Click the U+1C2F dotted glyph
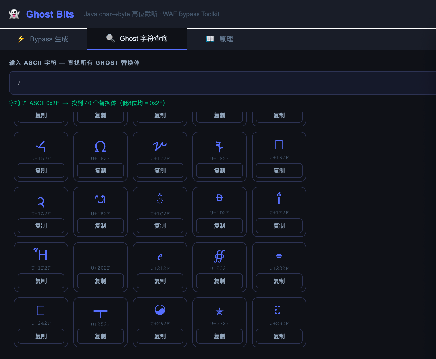436x359 pixels. tap(160, 199)
